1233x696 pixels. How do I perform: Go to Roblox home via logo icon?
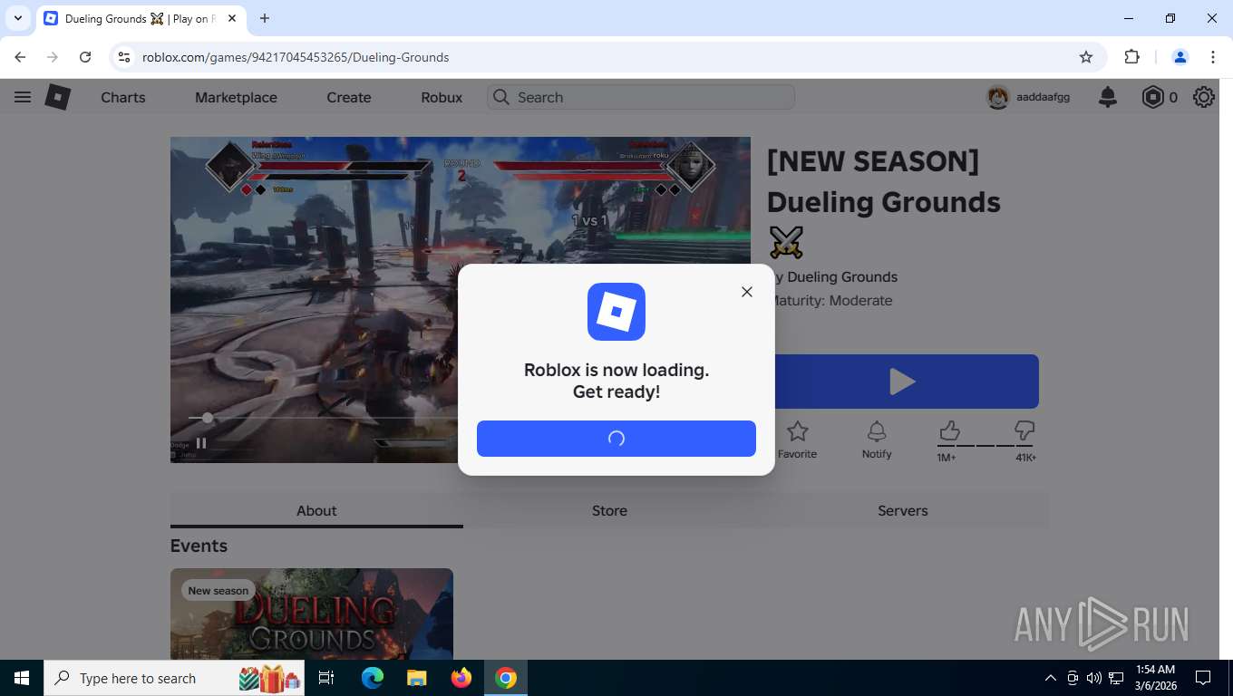[58, 97]
